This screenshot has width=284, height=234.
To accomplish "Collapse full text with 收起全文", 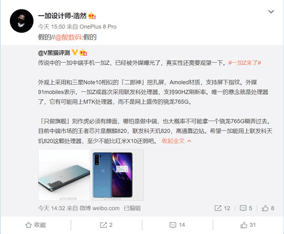I will point(173,141).
